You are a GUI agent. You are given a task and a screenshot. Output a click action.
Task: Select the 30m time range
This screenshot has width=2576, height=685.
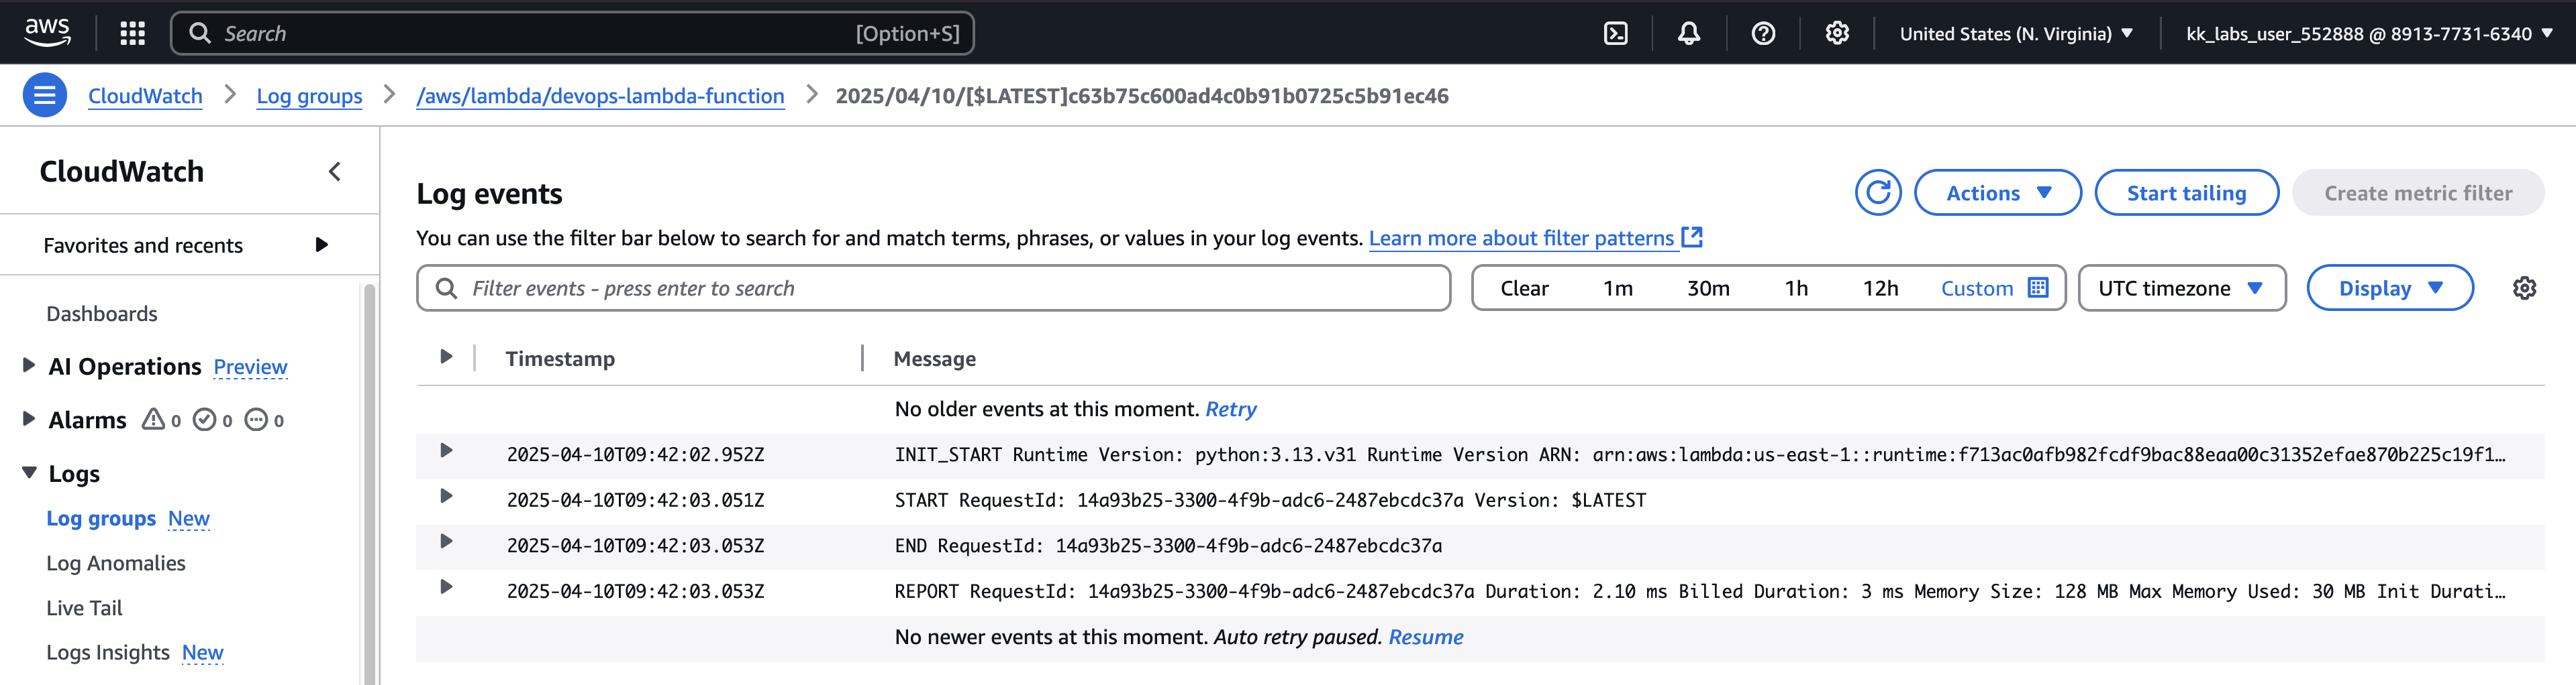point(1707,289)
